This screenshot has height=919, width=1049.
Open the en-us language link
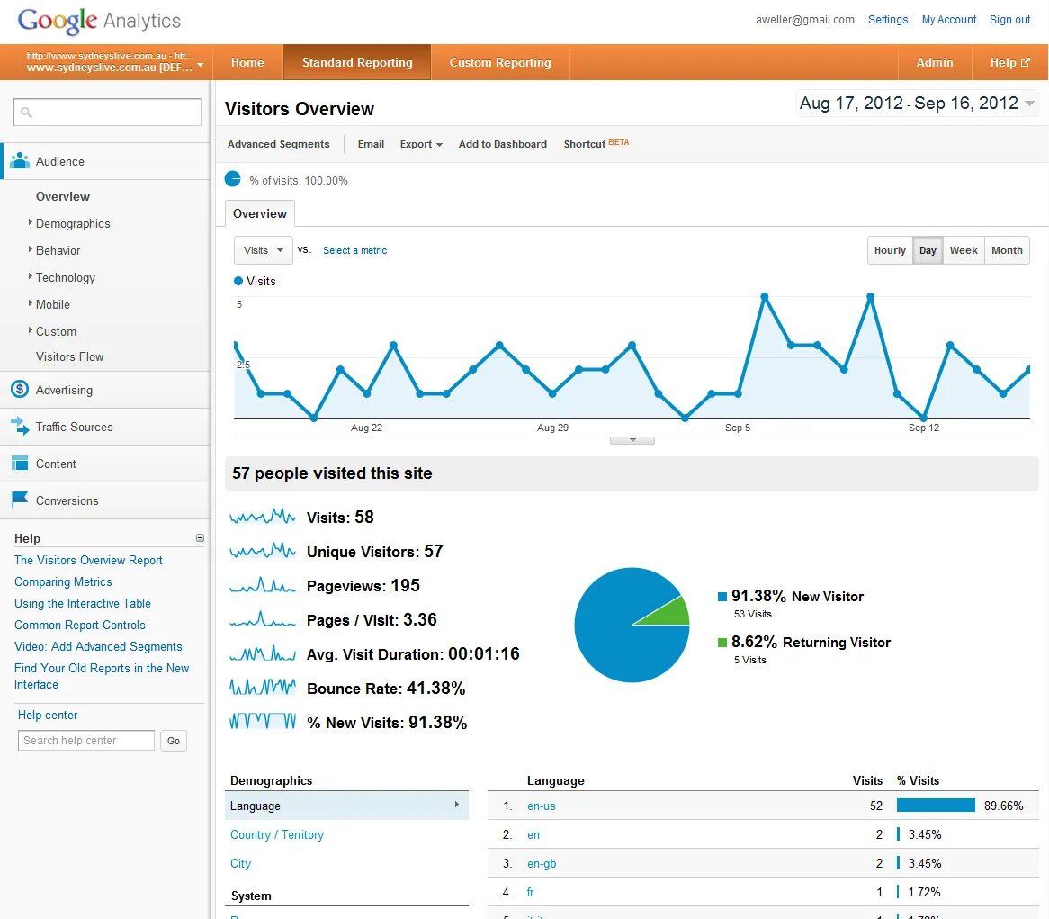point(542,806)
